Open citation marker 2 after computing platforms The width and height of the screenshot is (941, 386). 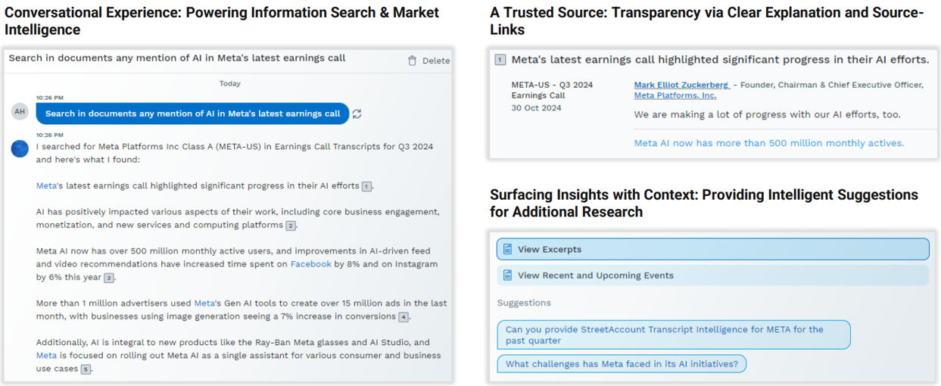coord(291,226)
